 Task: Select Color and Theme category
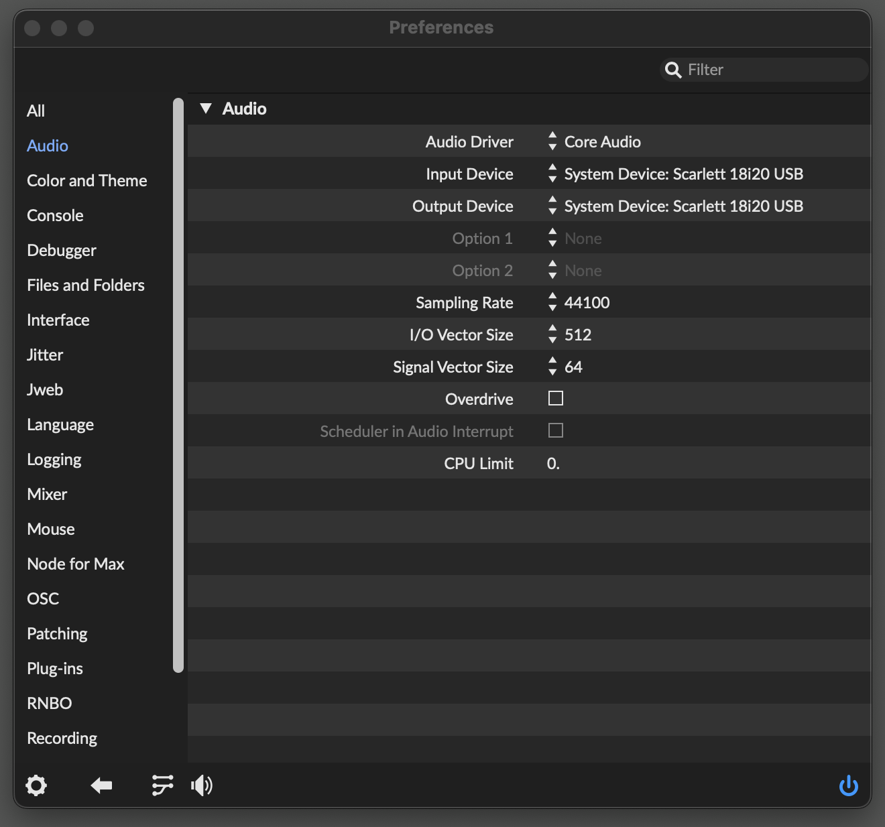pos(86,181)
